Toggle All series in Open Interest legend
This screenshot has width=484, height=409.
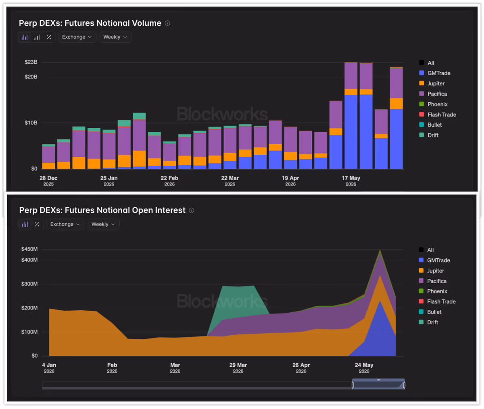426,250
